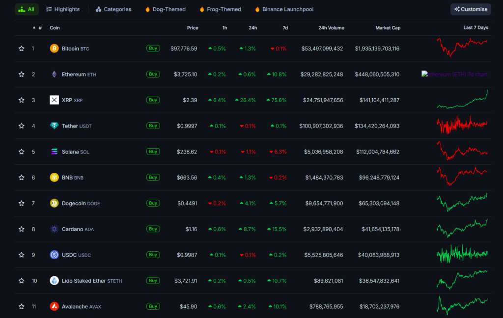Click the Bitcoin coin logo icon
The width and height of the screenshot is (503, 318).
54,49
